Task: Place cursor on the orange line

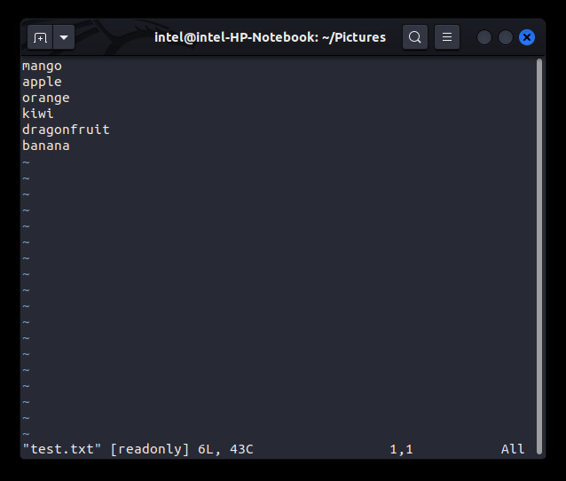Action: [x=46, y=99]
